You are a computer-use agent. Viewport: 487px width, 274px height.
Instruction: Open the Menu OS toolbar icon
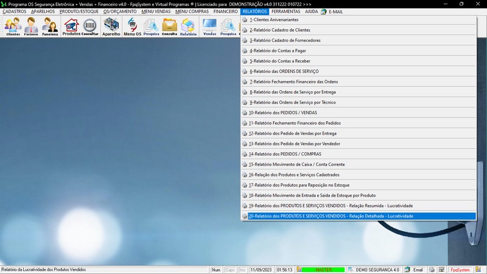point(132,26)
